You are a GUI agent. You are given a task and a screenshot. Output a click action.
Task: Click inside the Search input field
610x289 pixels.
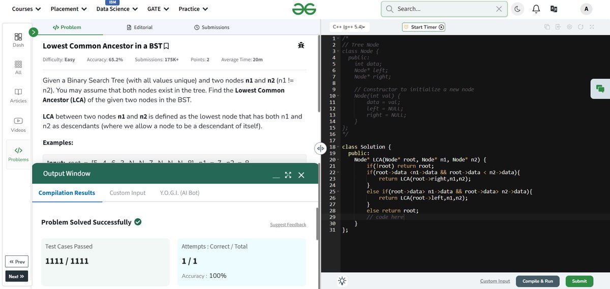point(444,9)
